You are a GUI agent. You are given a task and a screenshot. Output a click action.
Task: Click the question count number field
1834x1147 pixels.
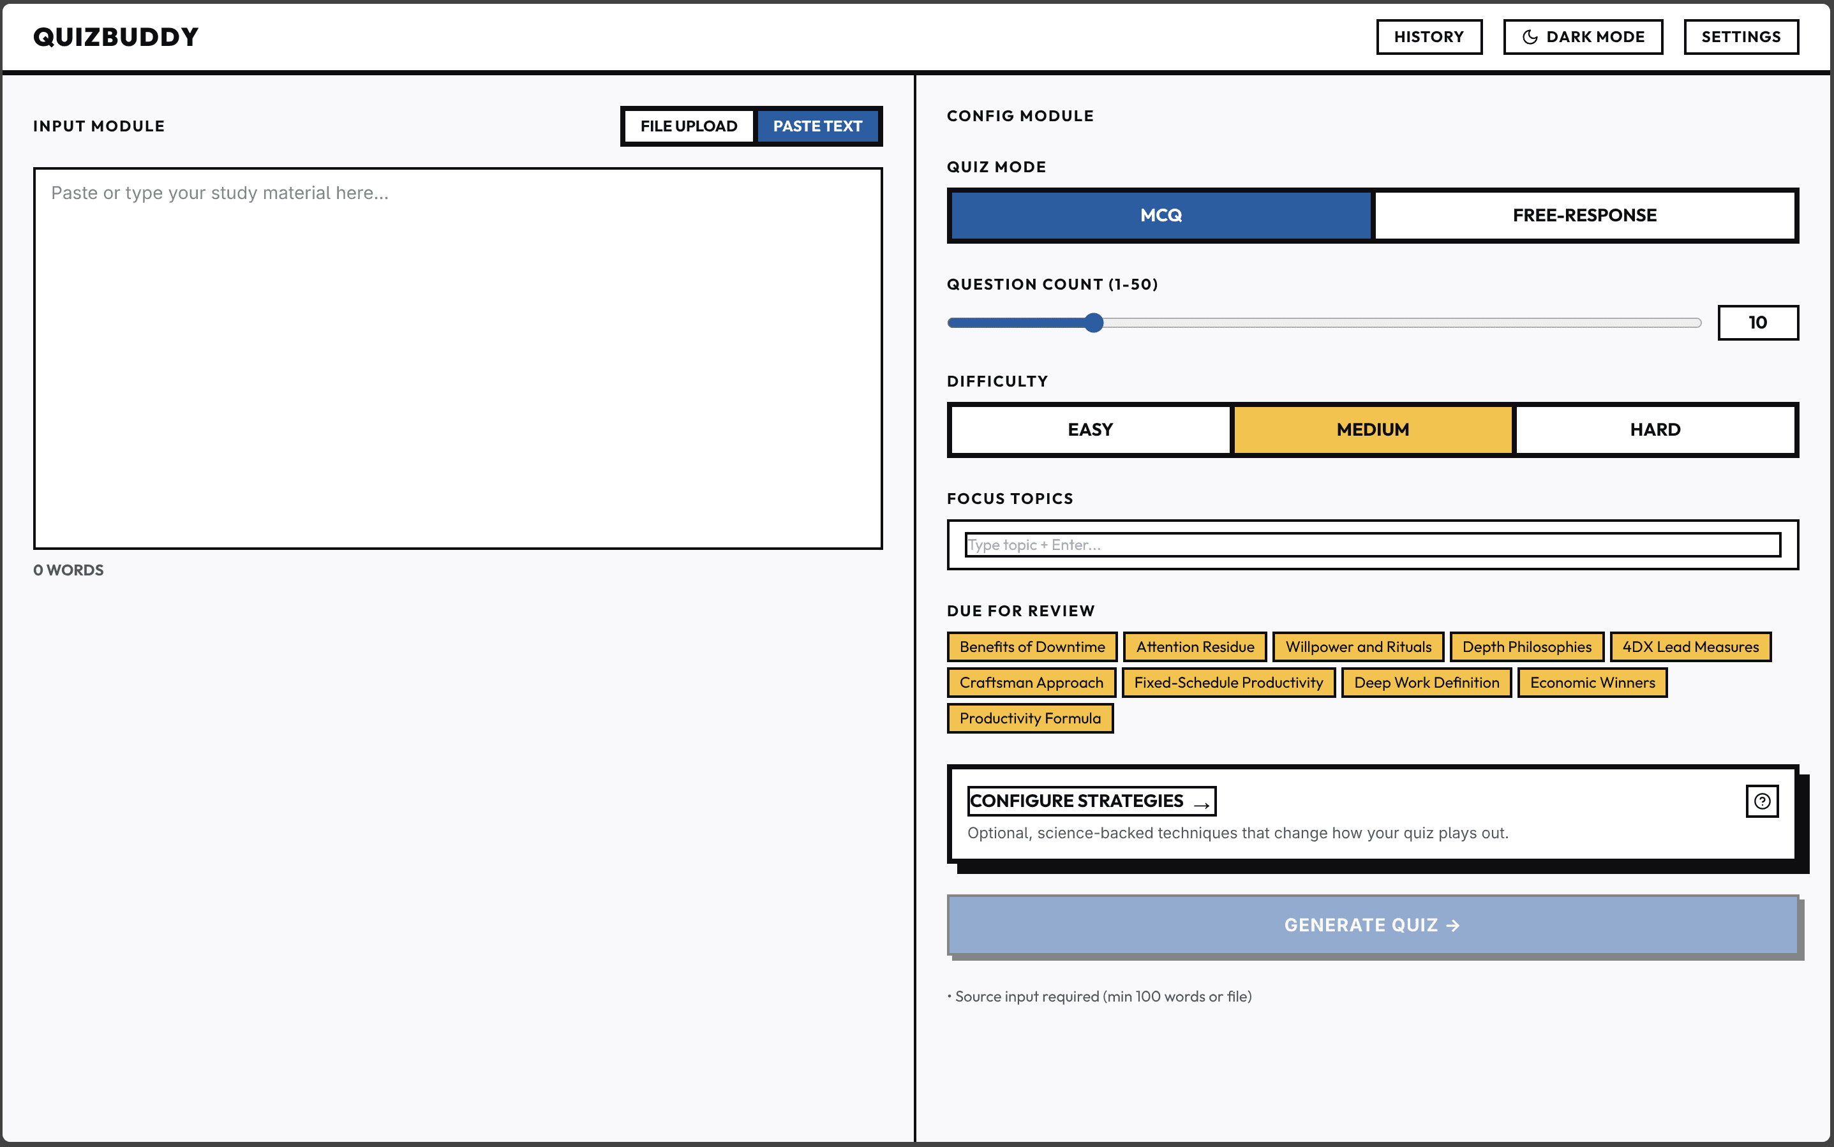(1757, 322)
